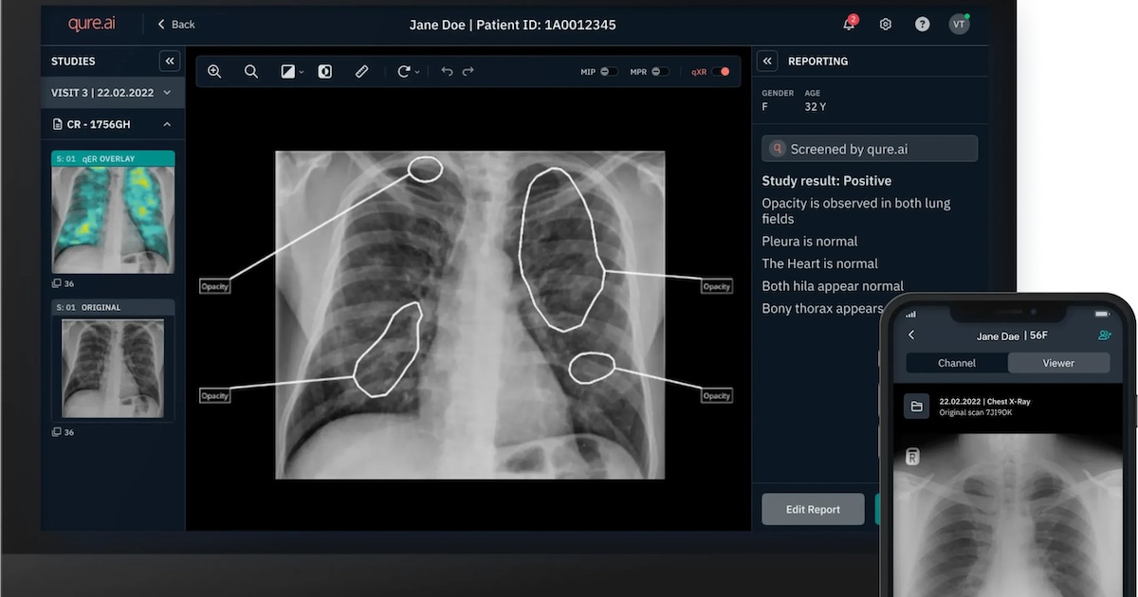This screenshot has height=597, width=1138.
Task: Select Viewer tab on phone
Action: click(x=1058, y=363)
